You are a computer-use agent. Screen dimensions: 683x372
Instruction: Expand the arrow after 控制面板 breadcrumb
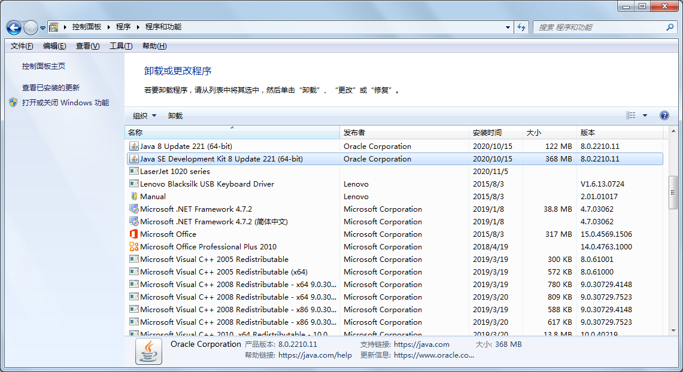coord(108,27)
